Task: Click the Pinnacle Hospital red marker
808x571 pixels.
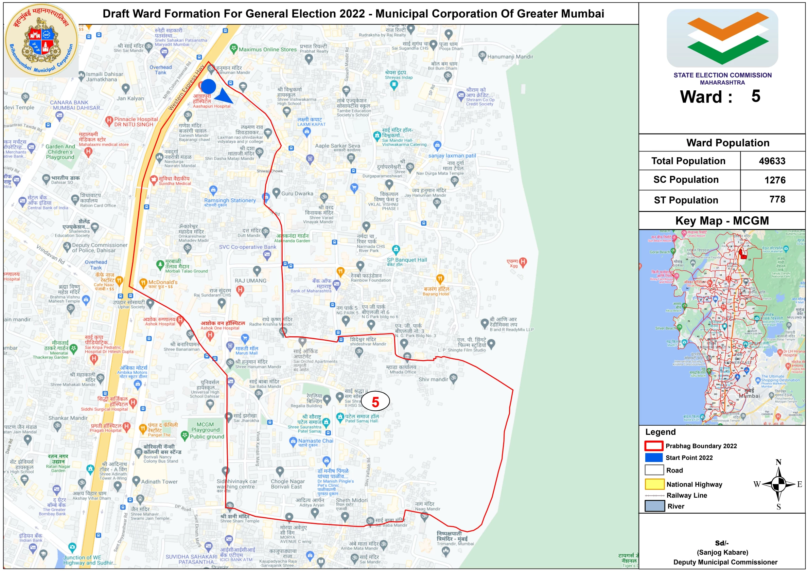Action: point(109,121)
